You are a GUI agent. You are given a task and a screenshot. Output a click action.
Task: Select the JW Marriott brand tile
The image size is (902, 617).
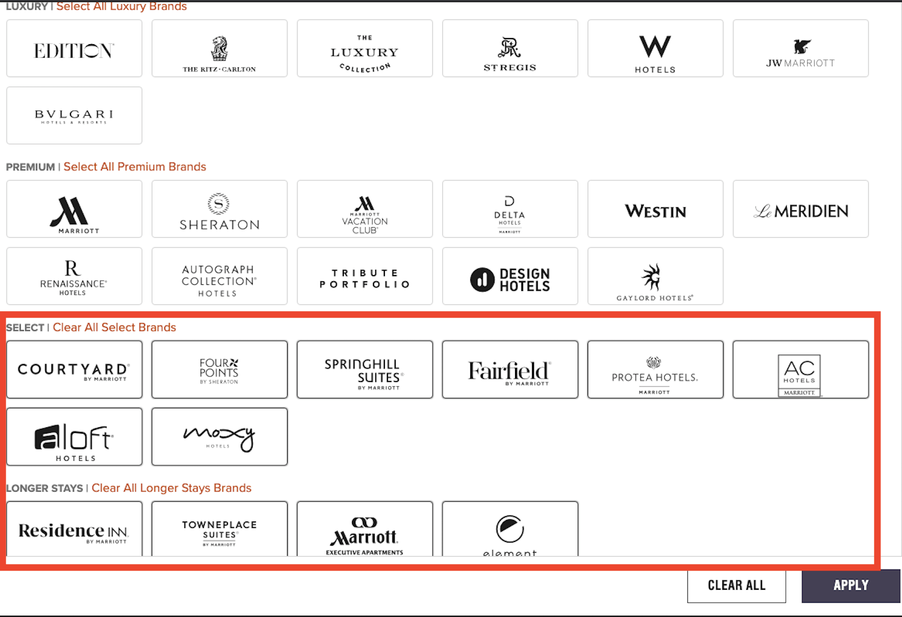[800, 48]
